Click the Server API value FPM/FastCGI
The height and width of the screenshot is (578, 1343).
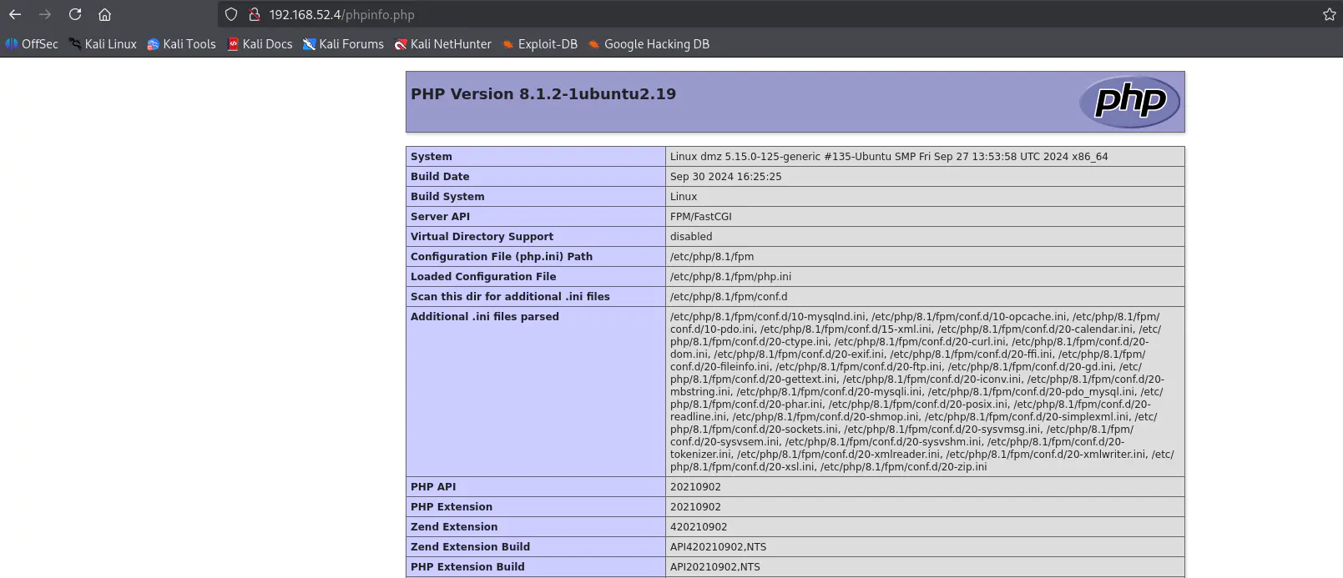click(700, 217)
